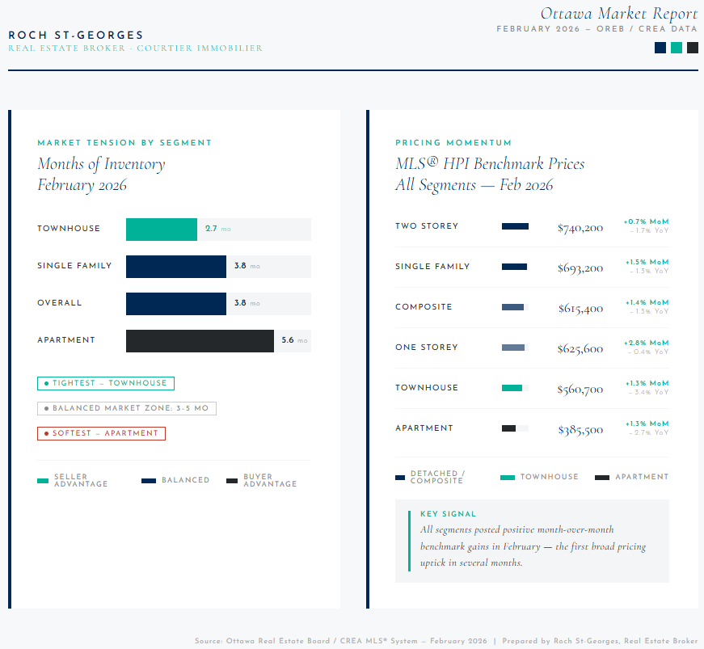This screenshot has height=649, width=704.
Task: Click the Key Signal label
Action: (x=448, y=514)
